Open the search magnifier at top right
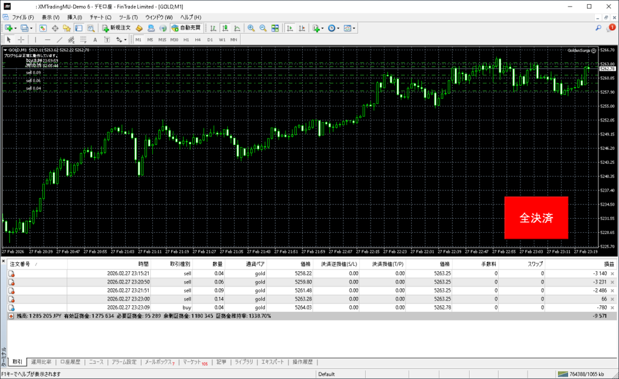Viewport: 619px width, 379px height. [x=598, y=28]
